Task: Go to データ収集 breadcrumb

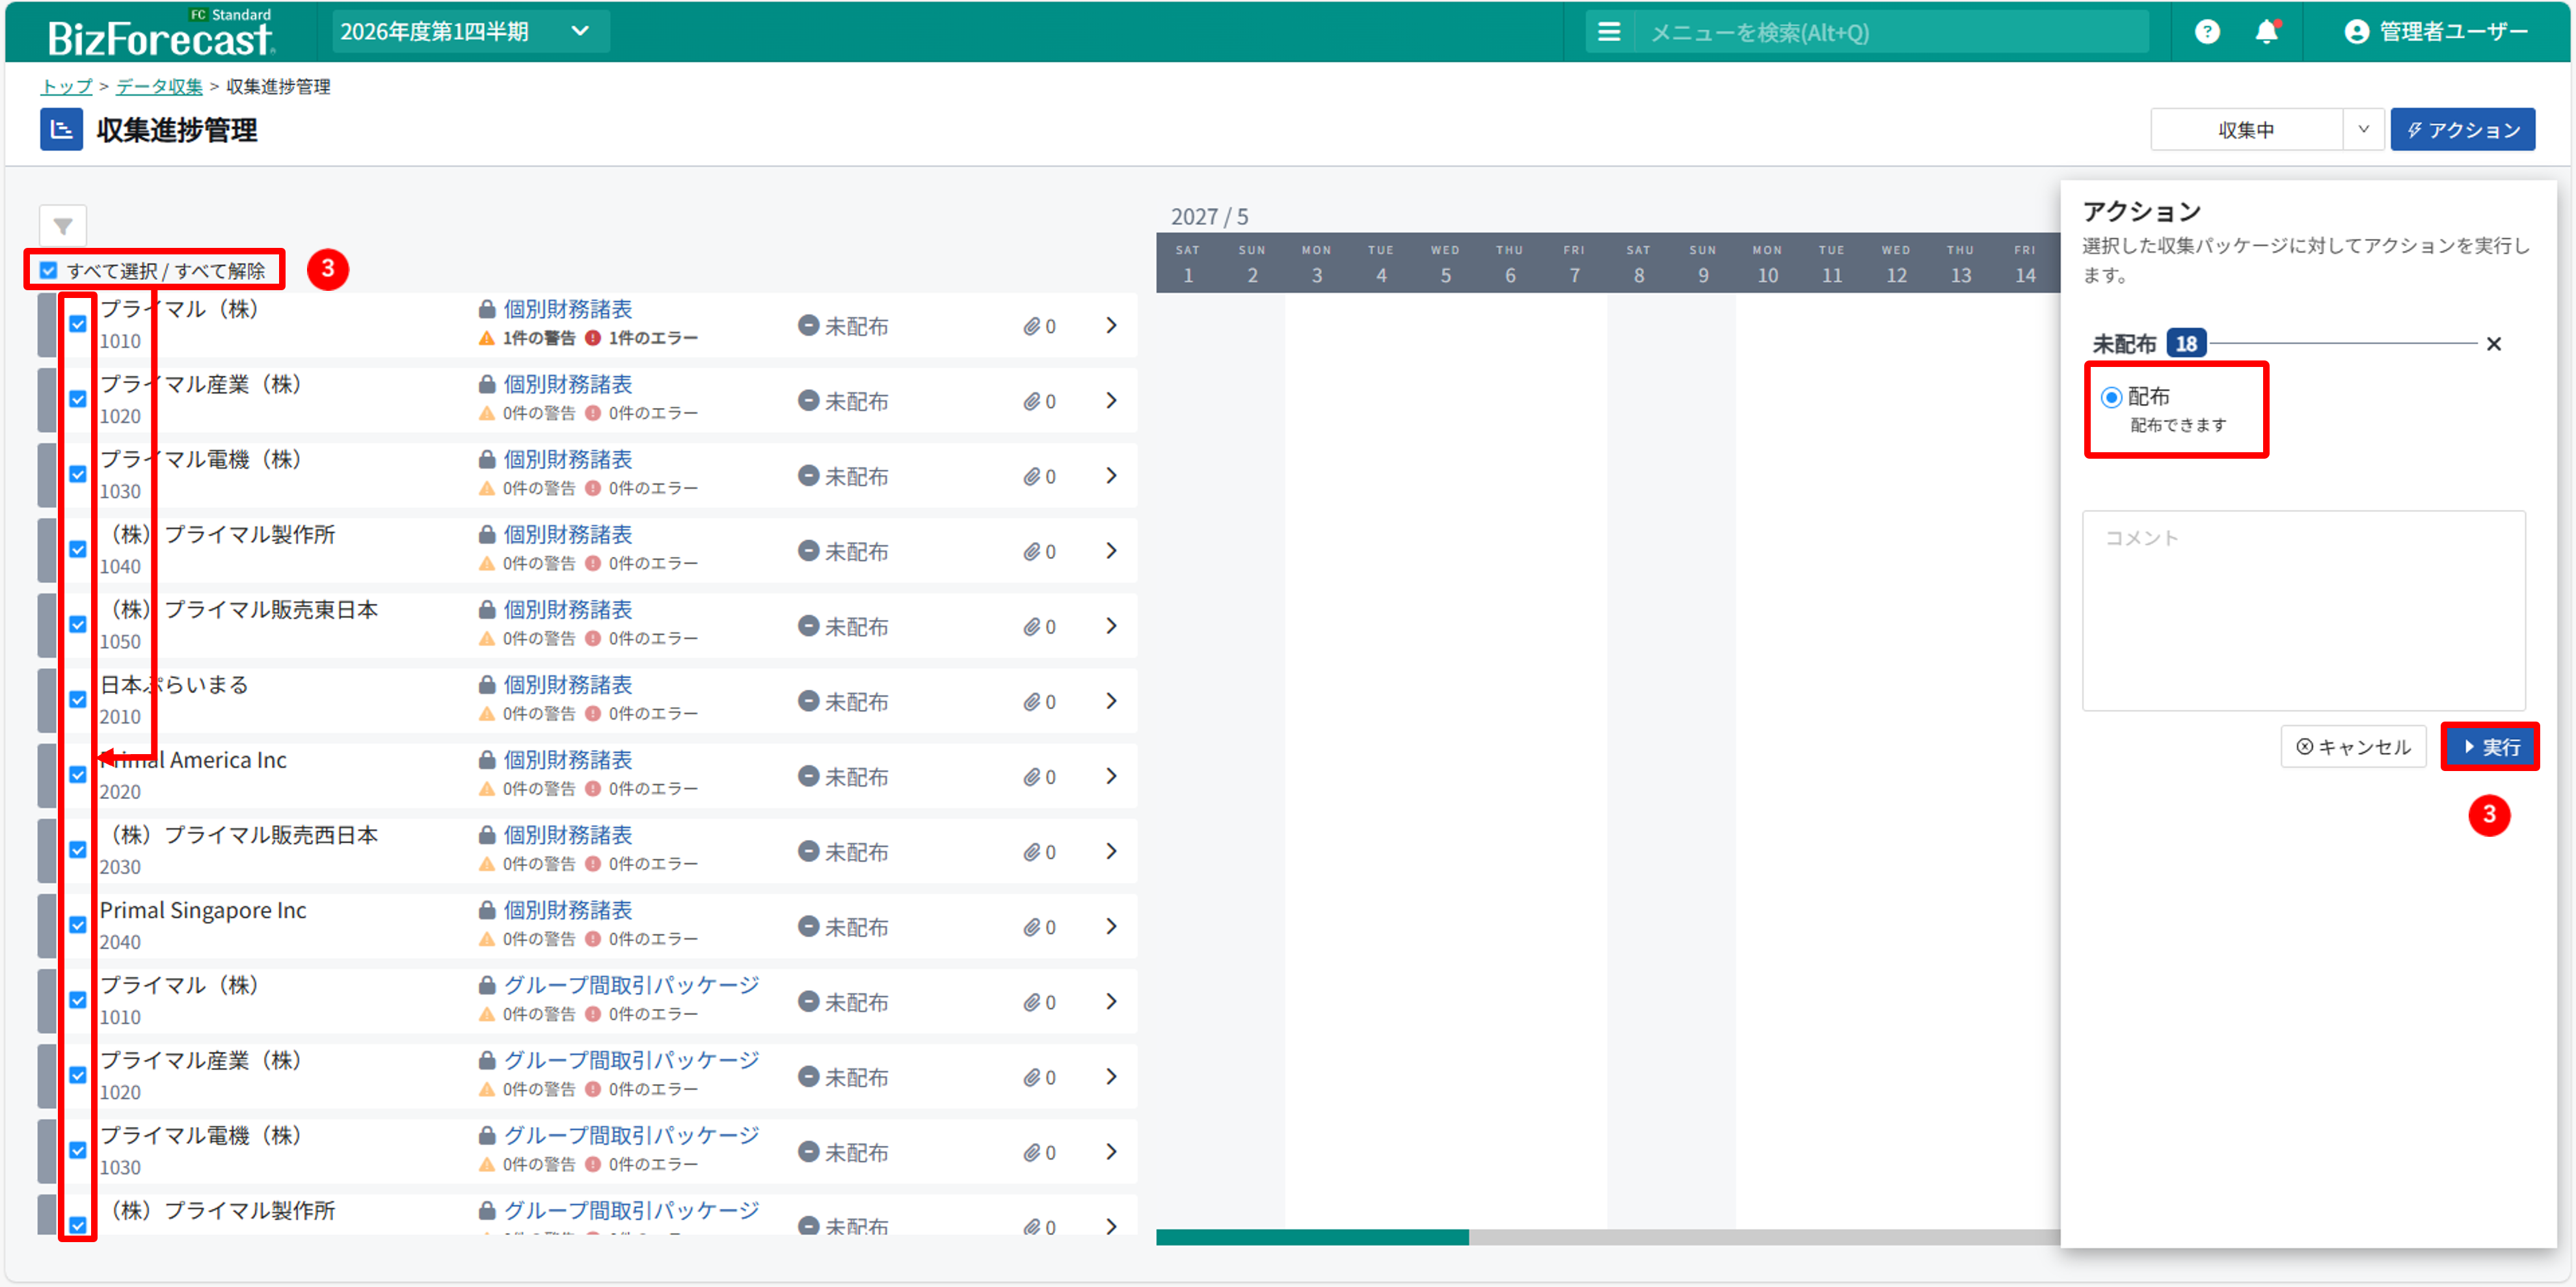Action: tap(159, 87)
